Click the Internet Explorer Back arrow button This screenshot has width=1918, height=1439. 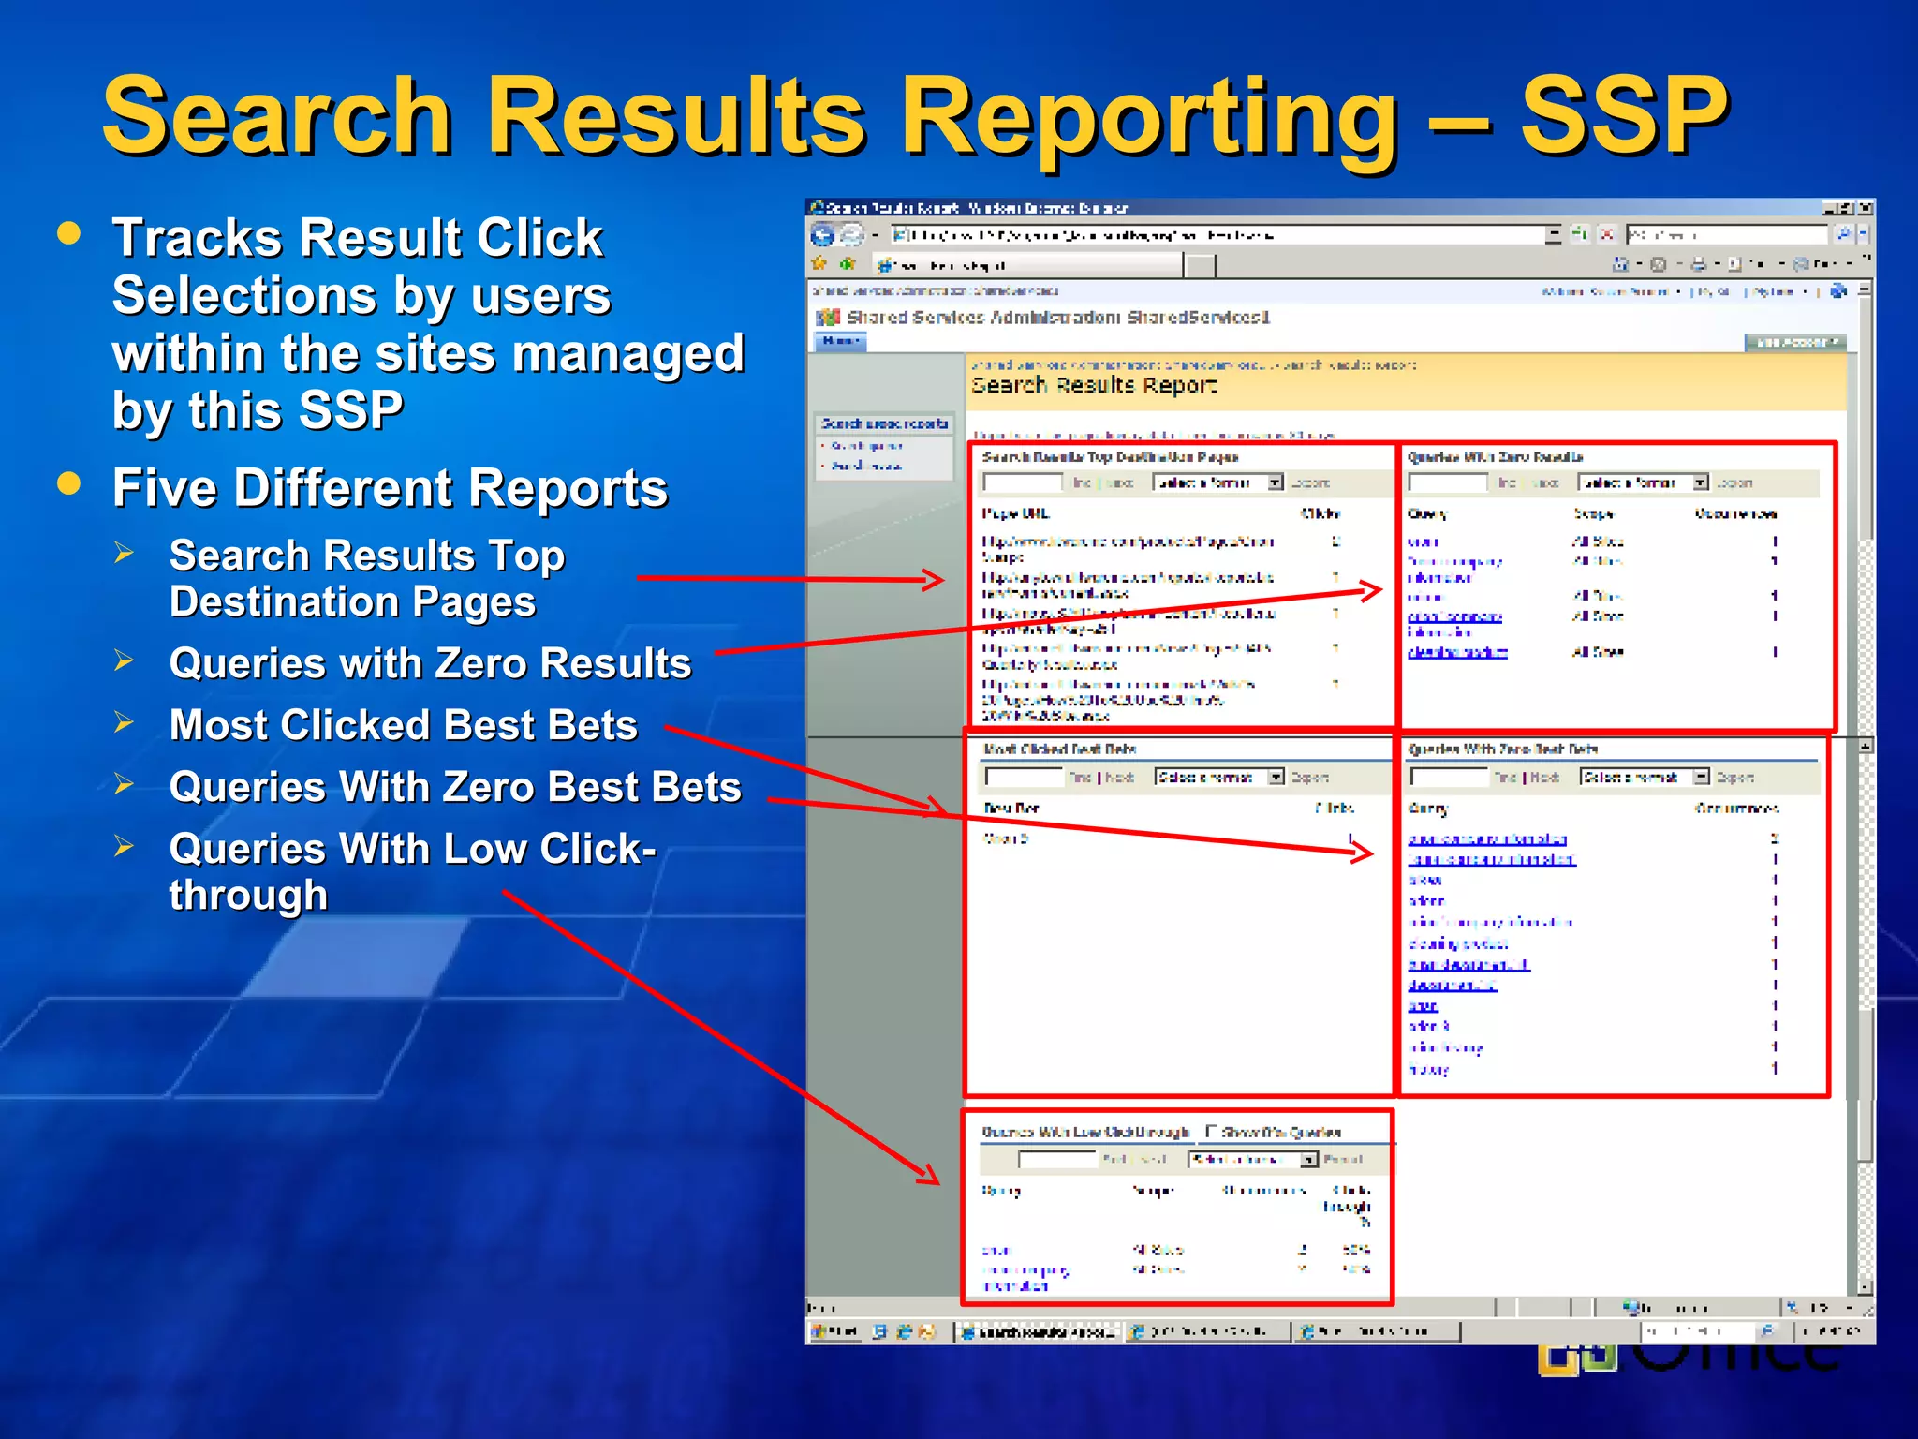click(x=822, y=235)
